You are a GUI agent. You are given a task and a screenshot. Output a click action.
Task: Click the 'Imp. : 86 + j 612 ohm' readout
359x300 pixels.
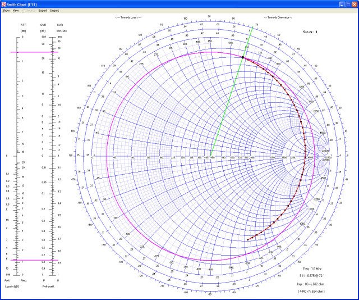pos(310,284)
